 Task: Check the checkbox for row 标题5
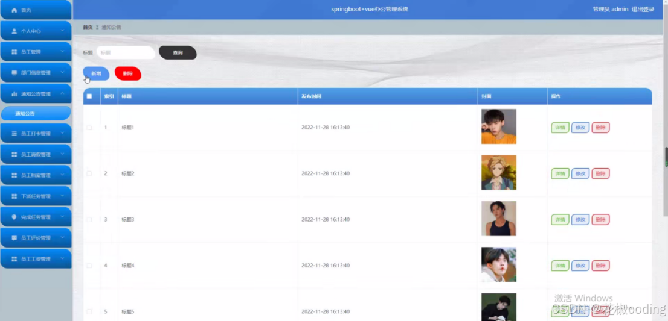(89, 311)
